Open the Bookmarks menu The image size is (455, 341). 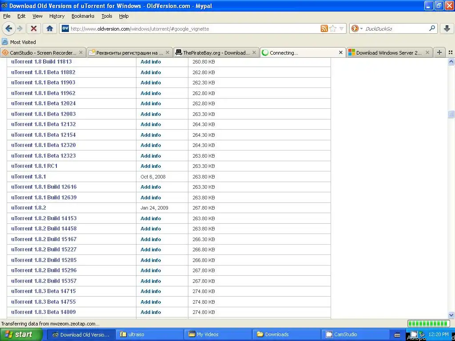click(x=83, y=16)
